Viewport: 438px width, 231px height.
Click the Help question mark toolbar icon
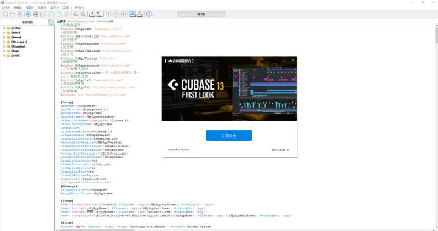149,14
